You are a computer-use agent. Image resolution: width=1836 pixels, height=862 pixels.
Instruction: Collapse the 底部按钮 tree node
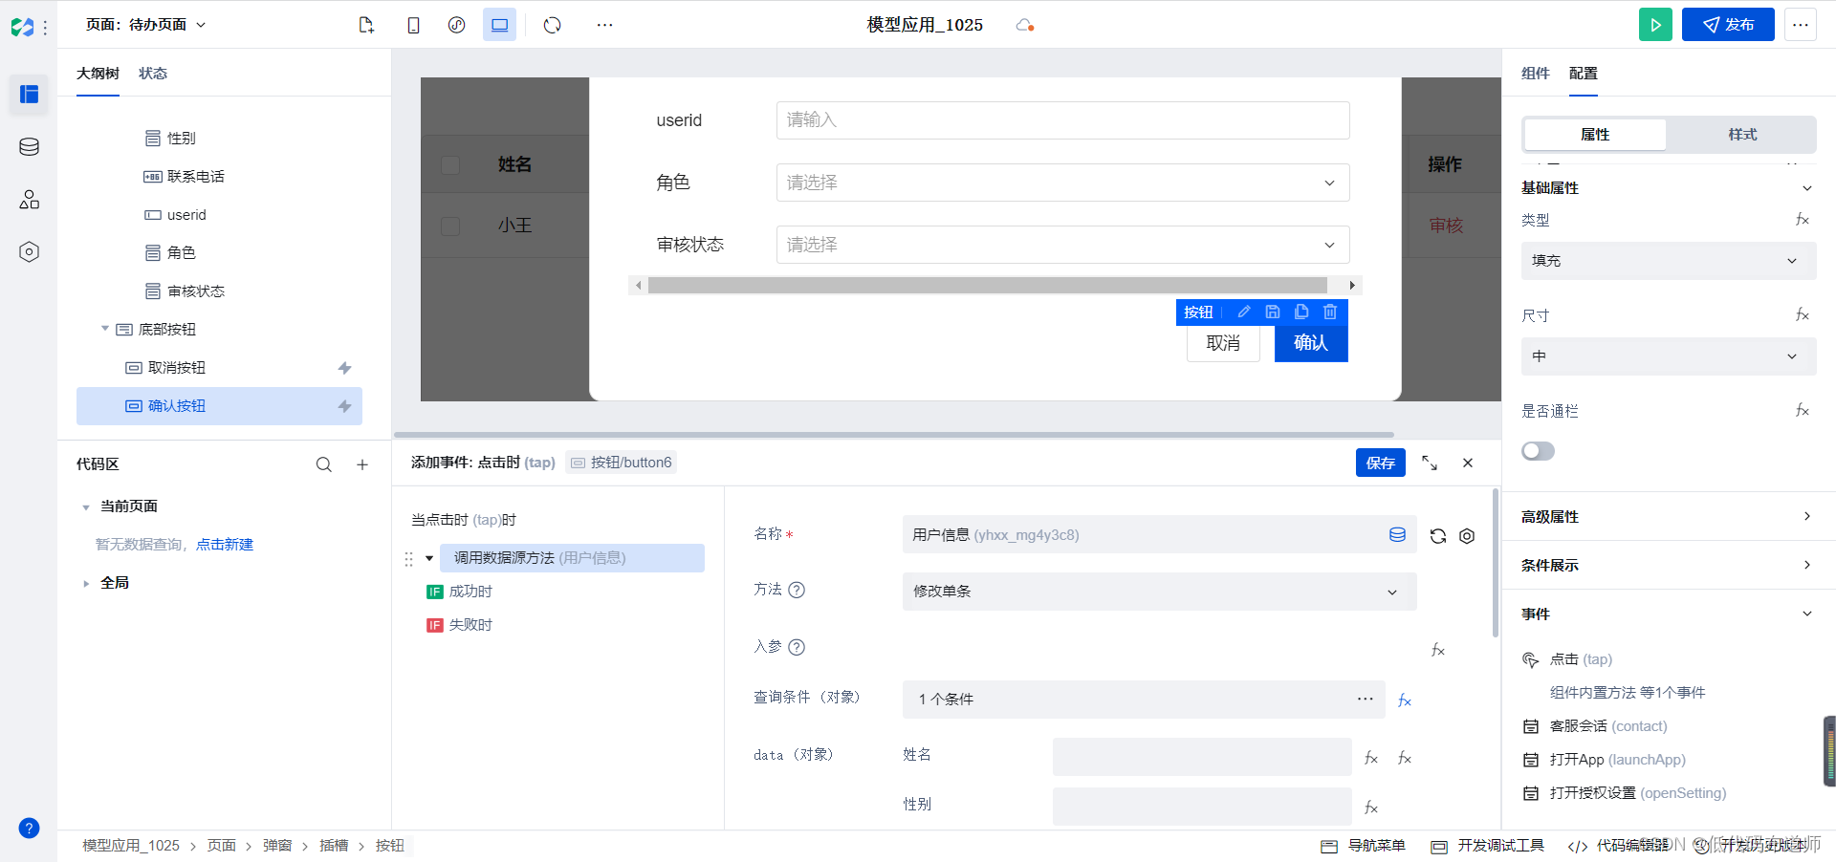105,329
